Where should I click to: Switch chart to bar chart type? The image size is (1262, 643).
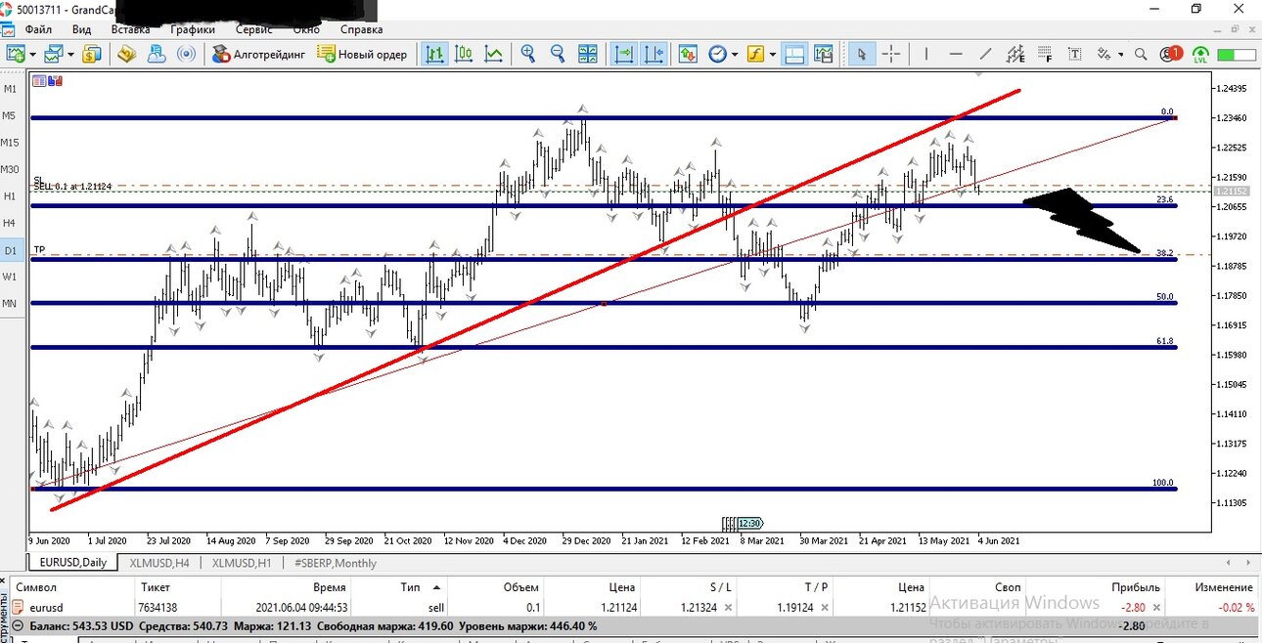point(434,54)
